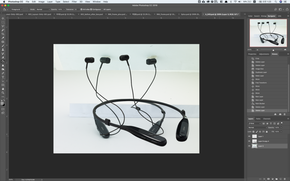
Task: Open the Layer menu
Action: pos(50,2)
